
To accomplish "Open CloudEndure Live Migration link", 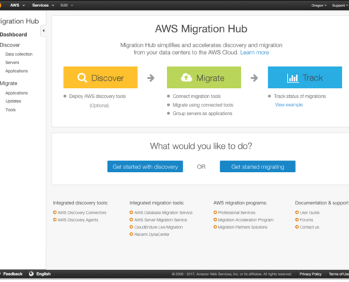I will pos(159,227).
